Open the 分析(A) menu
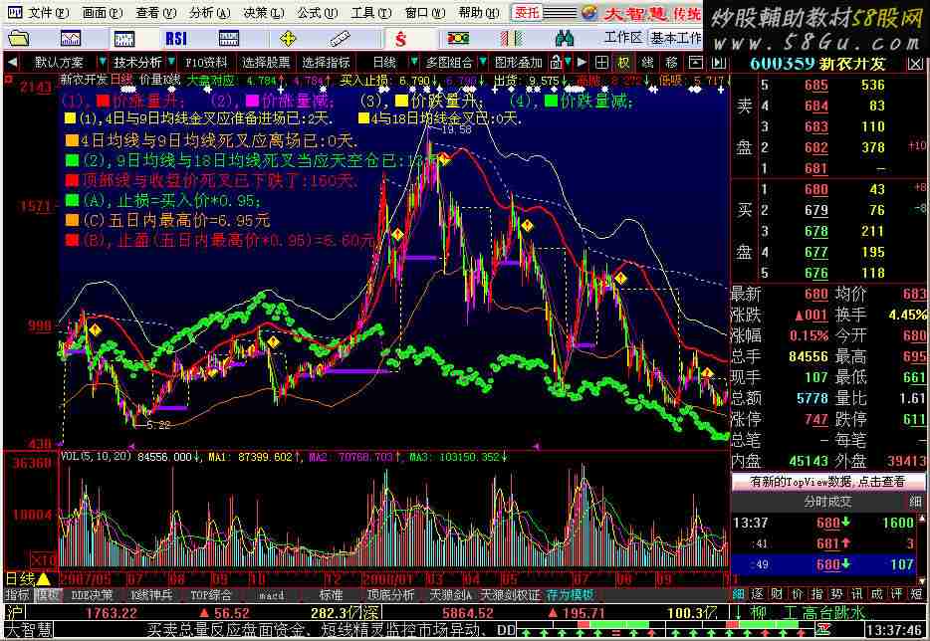 tap(210, 13)
